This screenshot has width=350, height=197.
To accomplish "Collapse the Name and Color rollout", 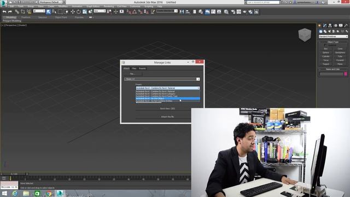I will click(x=333, y=69).
